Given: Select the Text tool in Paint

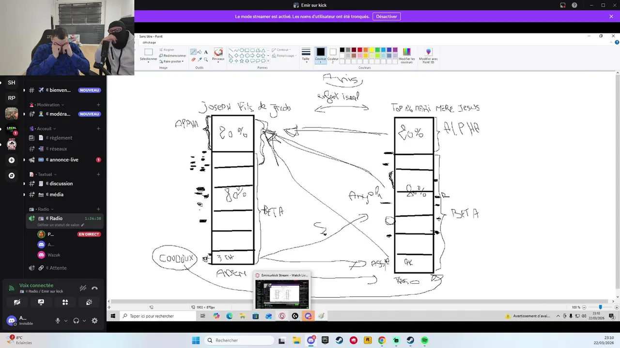Looking at the screenshot, I should (206, 52).
